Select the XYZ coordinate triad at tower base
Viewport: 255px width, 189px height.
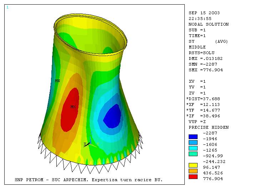tap(89, 143)
